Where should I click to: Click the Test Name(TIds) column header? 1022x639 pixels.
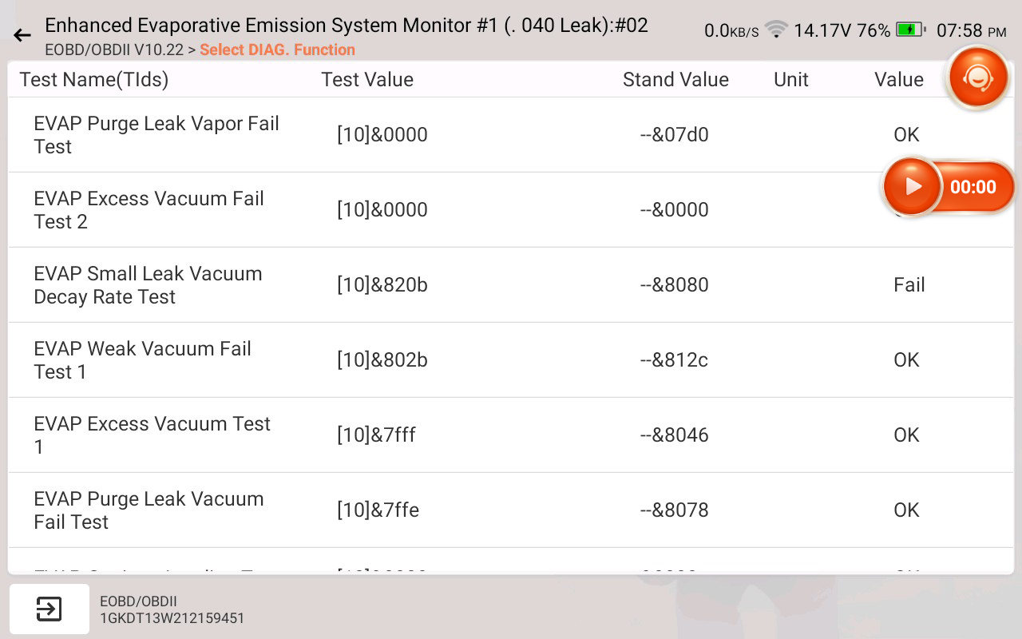94,80
